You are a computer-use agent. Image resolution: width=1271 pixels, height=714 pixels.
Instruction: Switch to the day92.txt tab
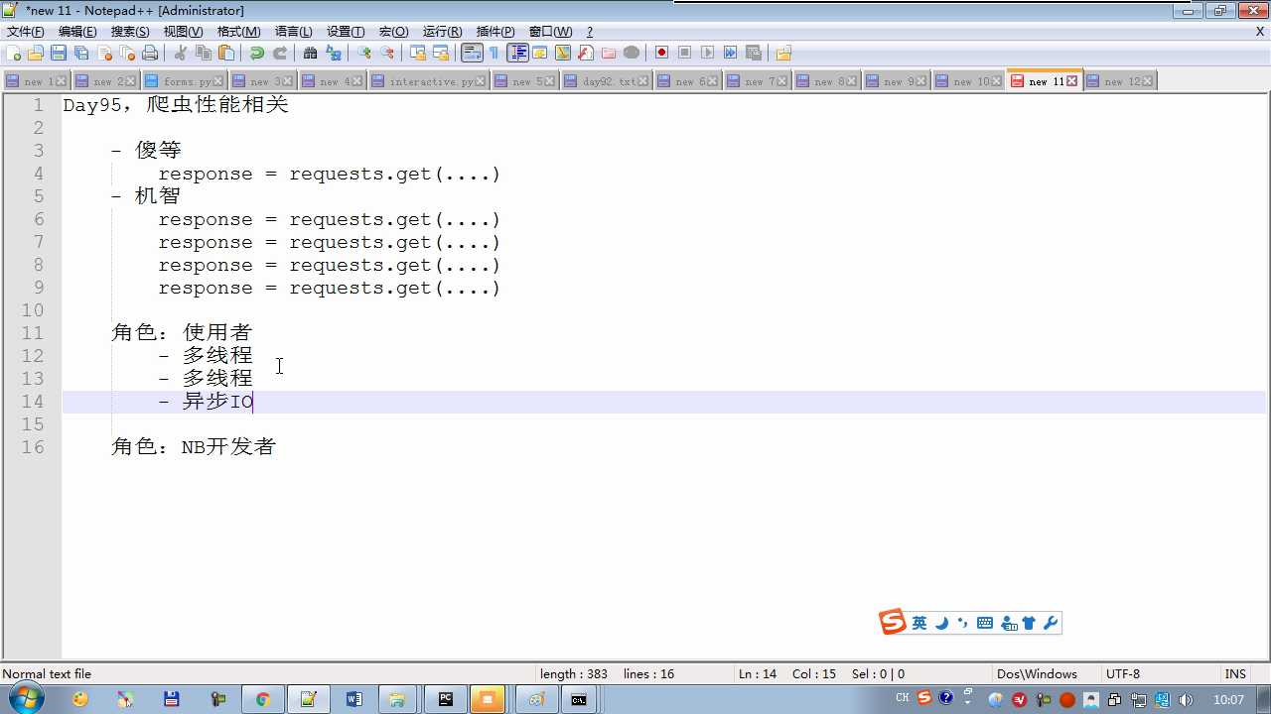(606, 81)
